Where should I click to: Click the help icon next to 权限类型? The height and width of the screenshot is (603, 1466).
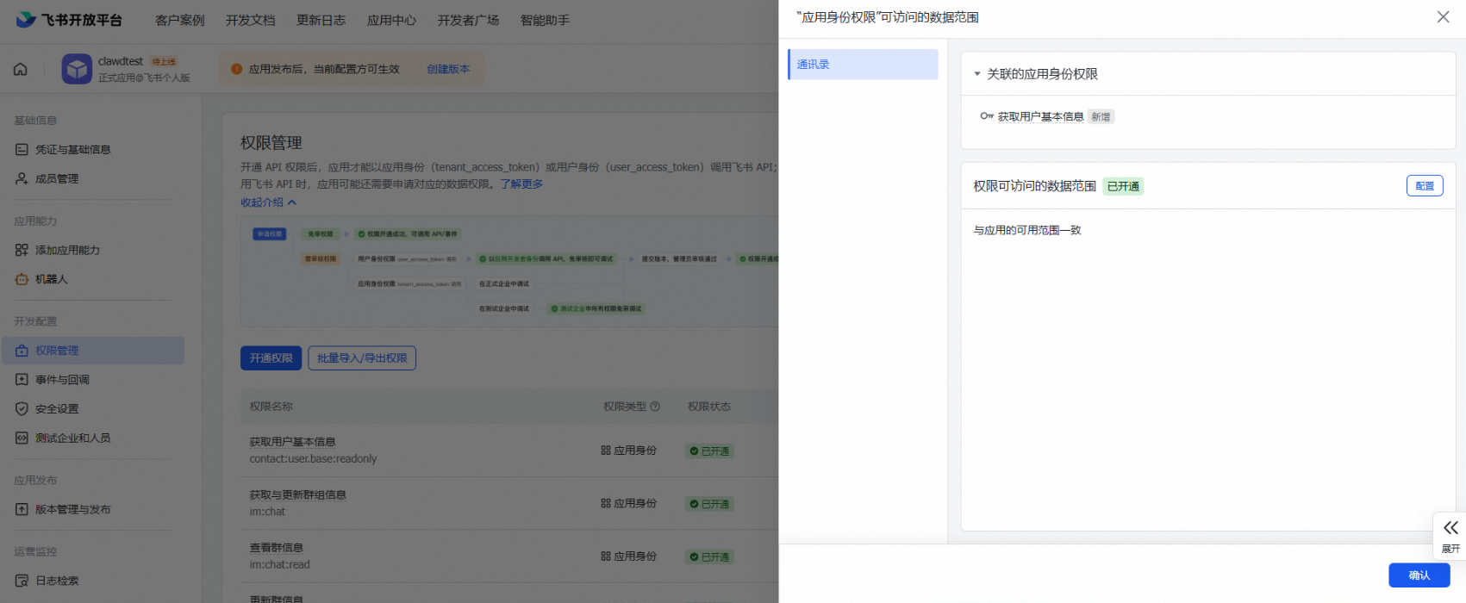[x=655, y=407]
